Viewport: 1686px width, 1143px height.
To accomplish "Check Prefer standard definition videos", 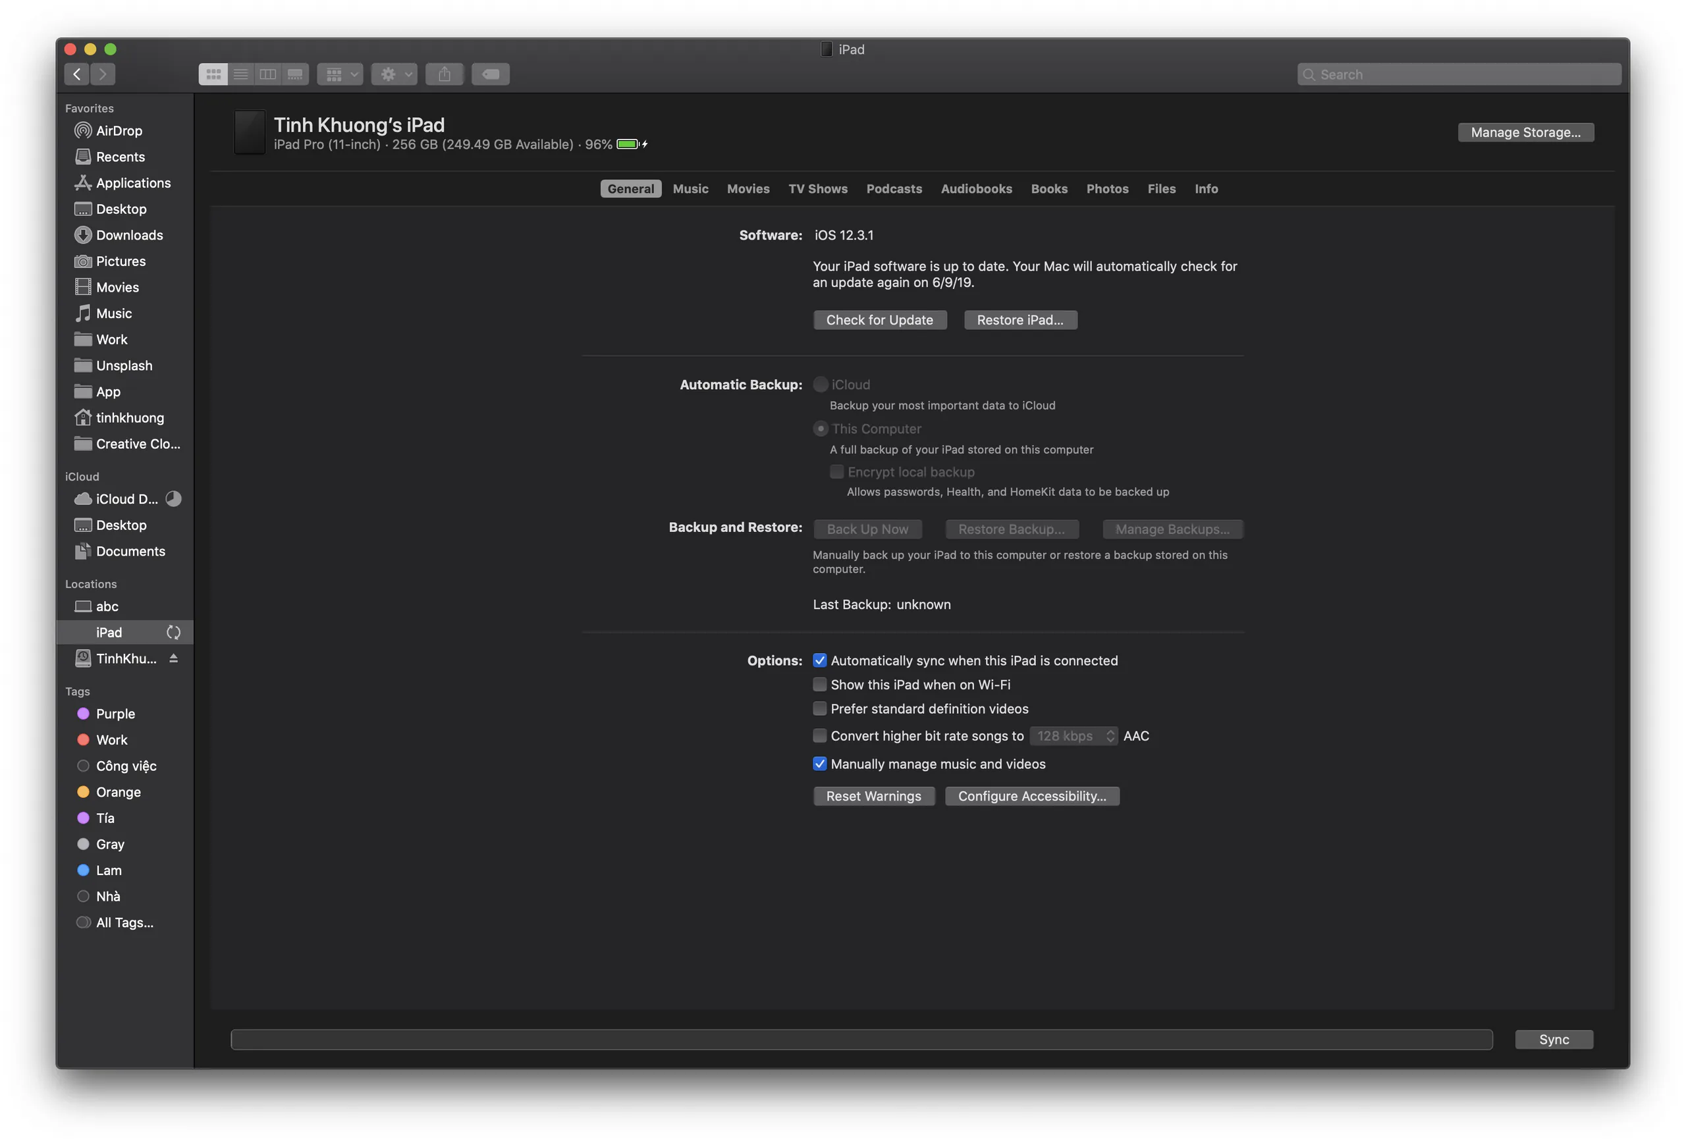I will (820, 708).
